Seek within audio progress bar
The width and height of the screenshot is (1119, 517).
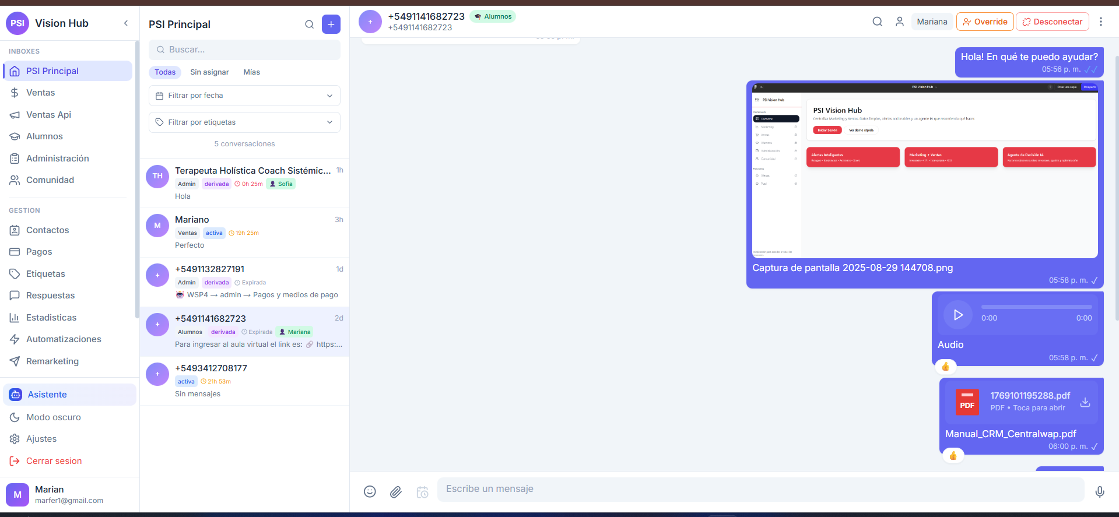tap(1037, 307)
